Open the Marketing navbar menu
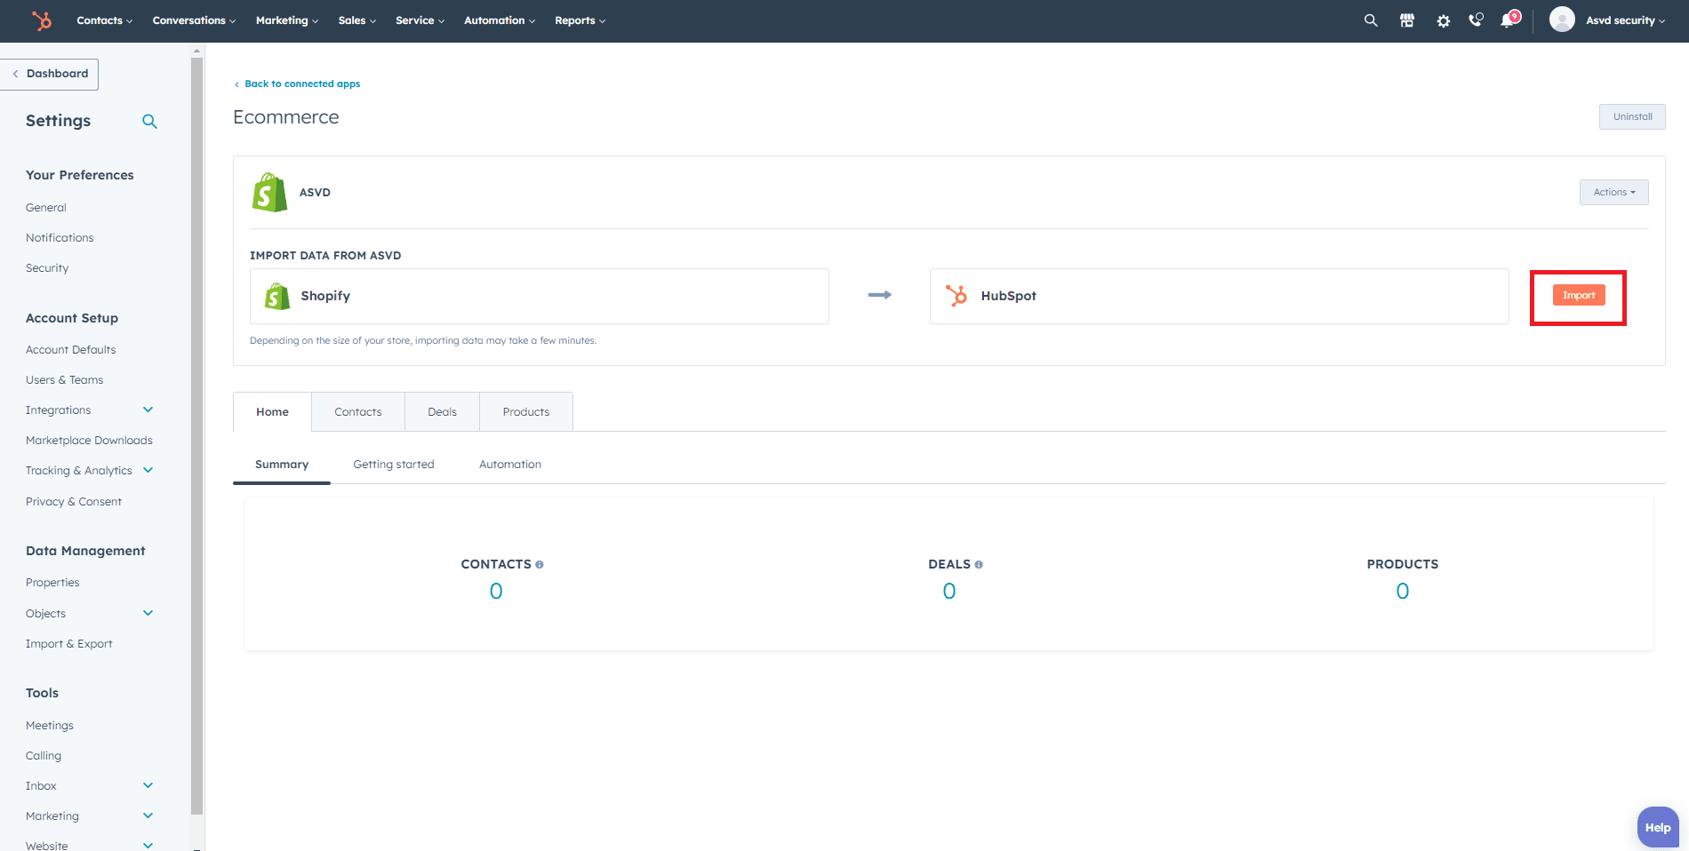 click(286, 20)
